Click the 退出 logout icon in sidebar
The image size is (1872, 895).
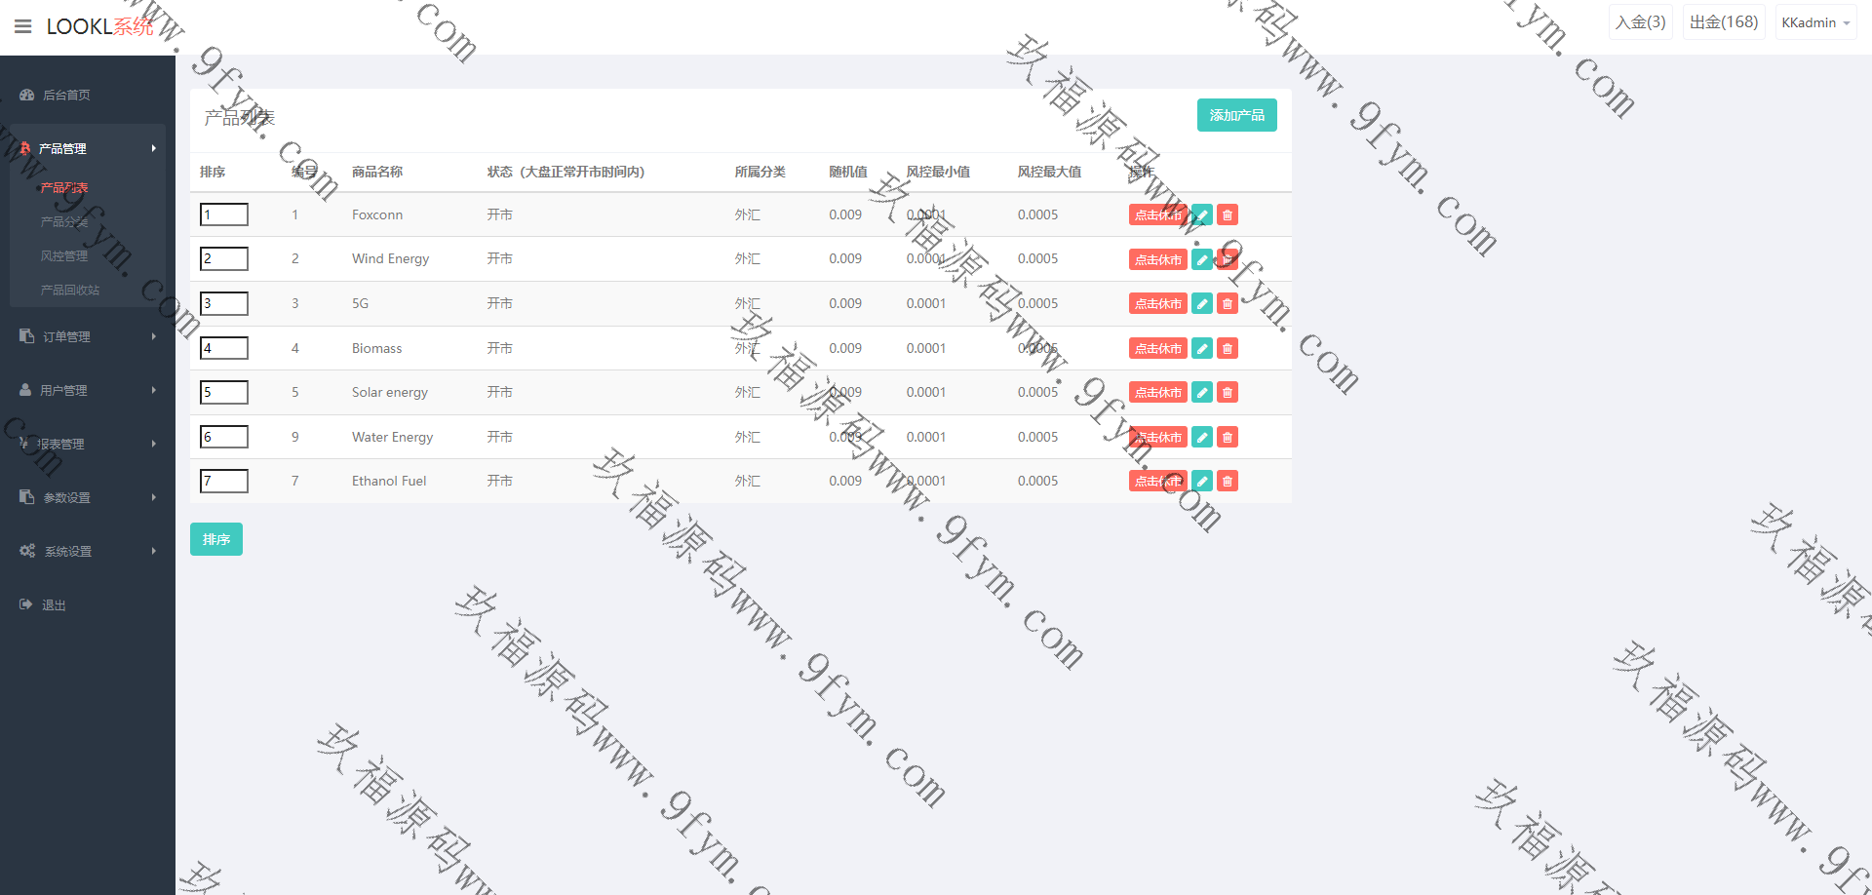pos(26,604)
